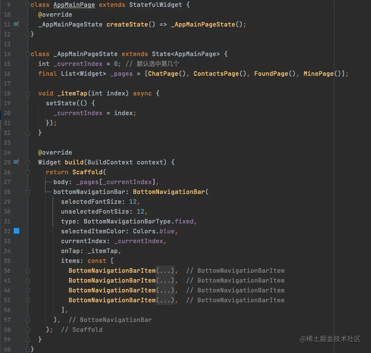Collapse the AppMainPage class fold marker
Screen dimensions: 371x353
click(x=28, y=5)
